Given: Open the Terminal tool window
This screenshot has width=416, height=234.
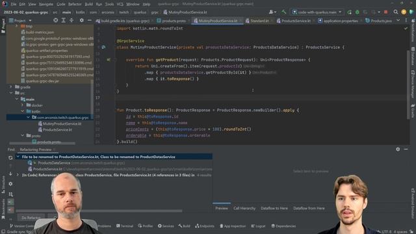Looking at the screenshot, I should pos(125,226).
